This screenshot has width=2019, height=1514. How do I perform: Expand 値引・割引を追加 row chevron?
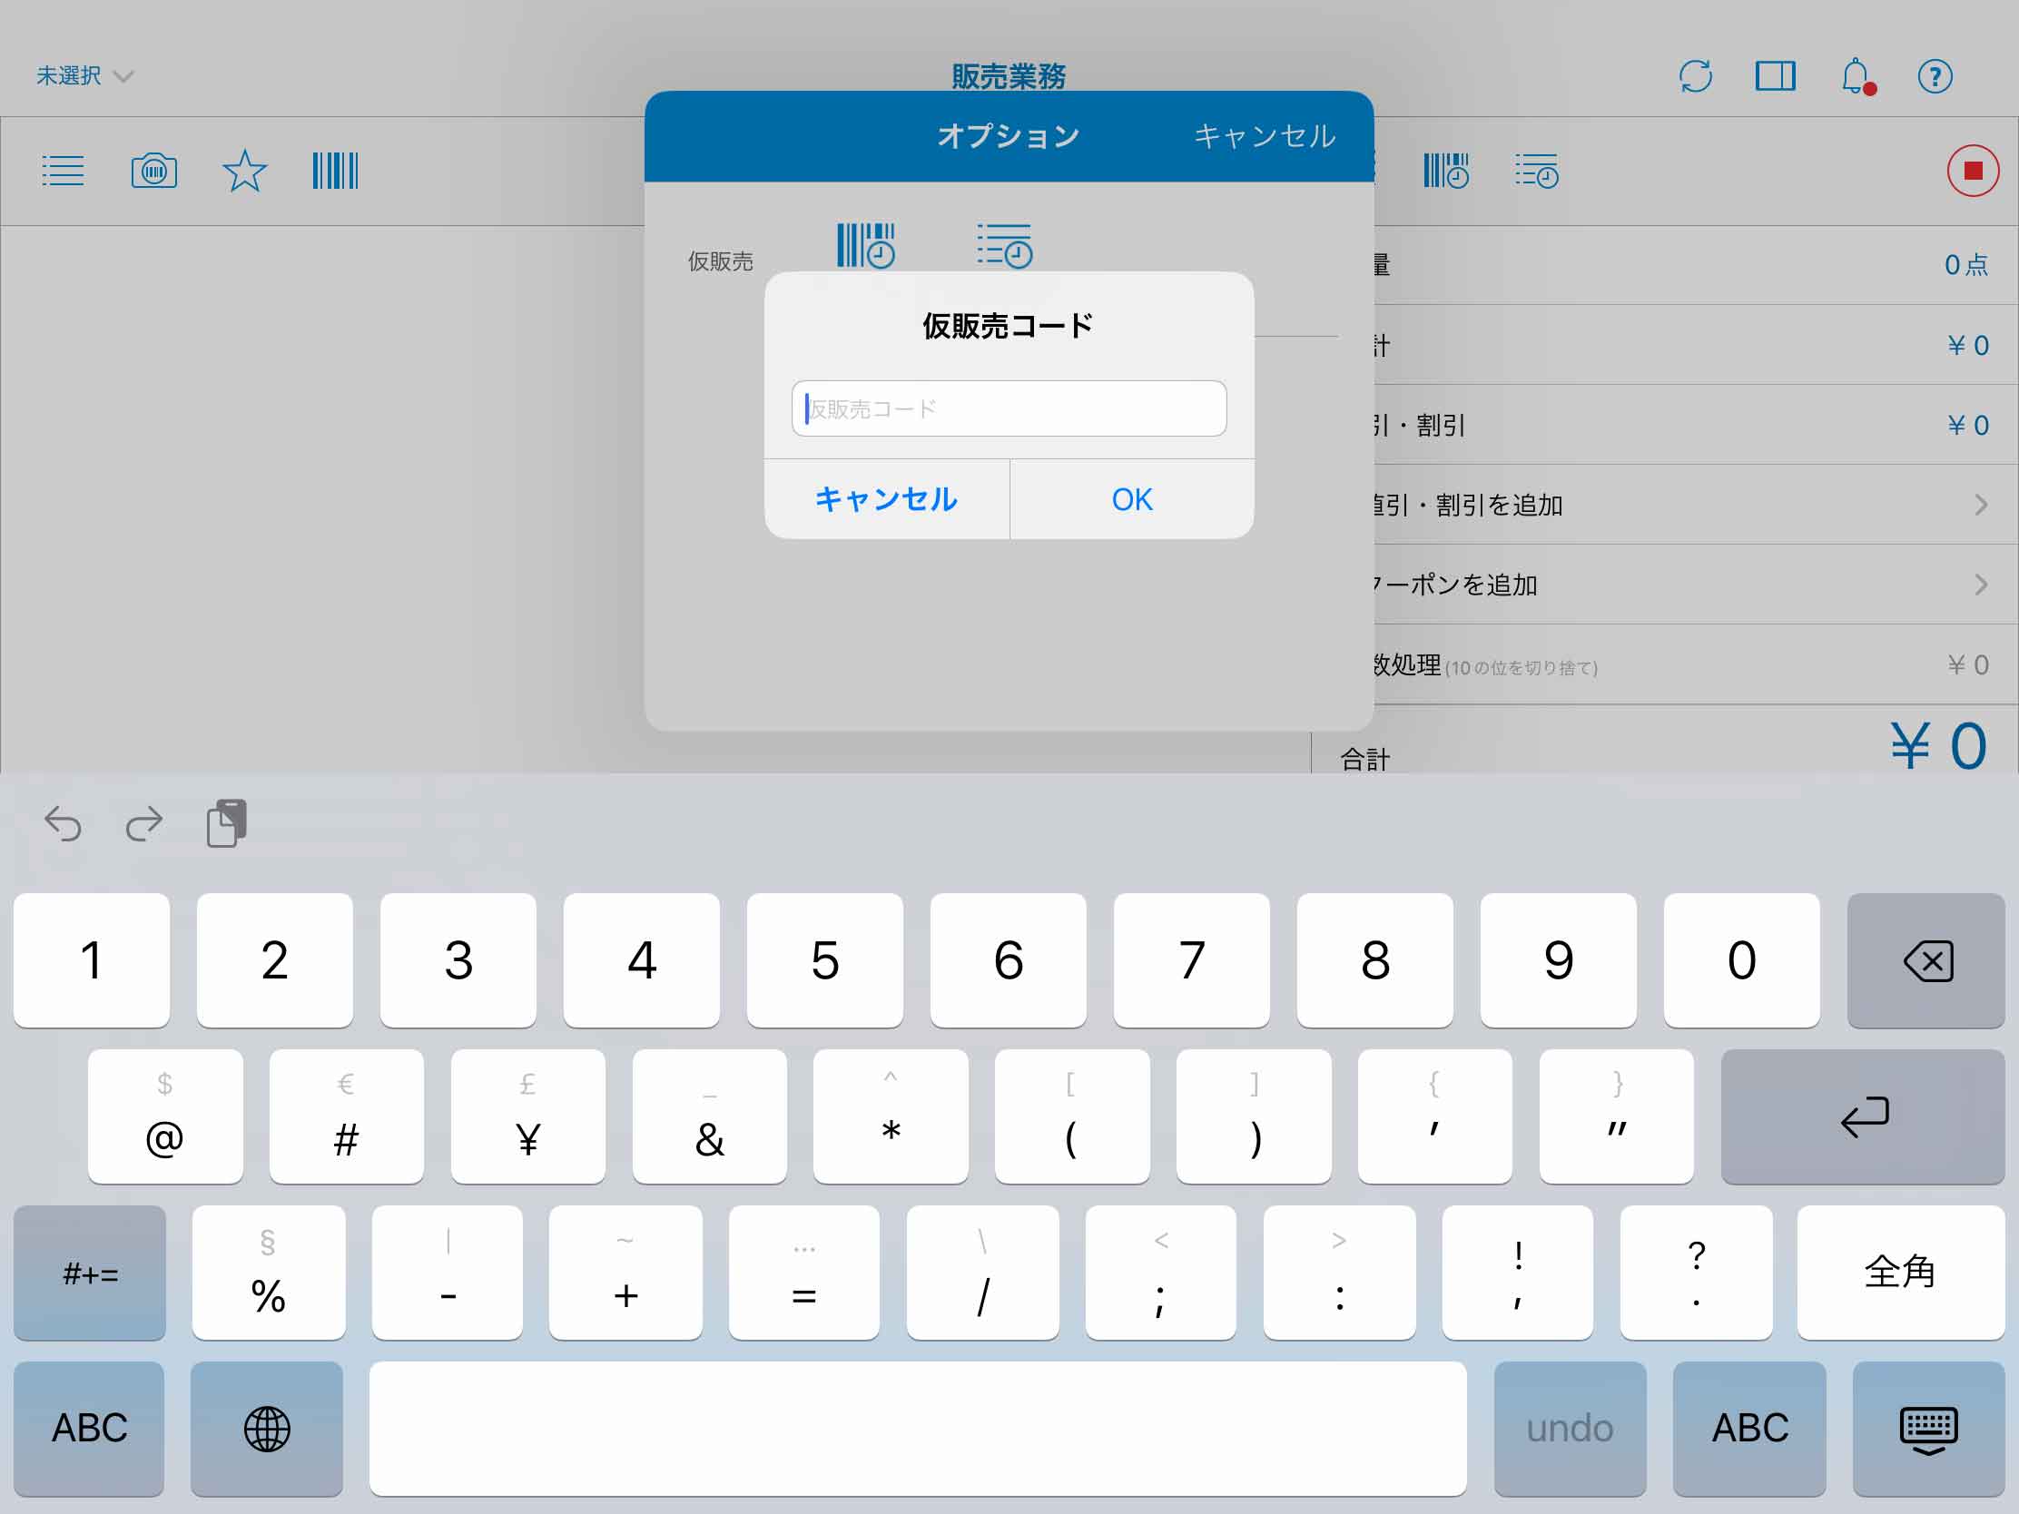(x=1980, y=505)
